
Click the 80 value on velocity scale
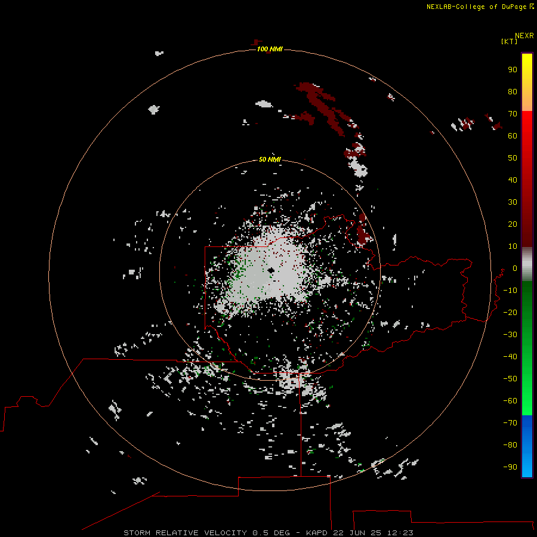(513, 91)
